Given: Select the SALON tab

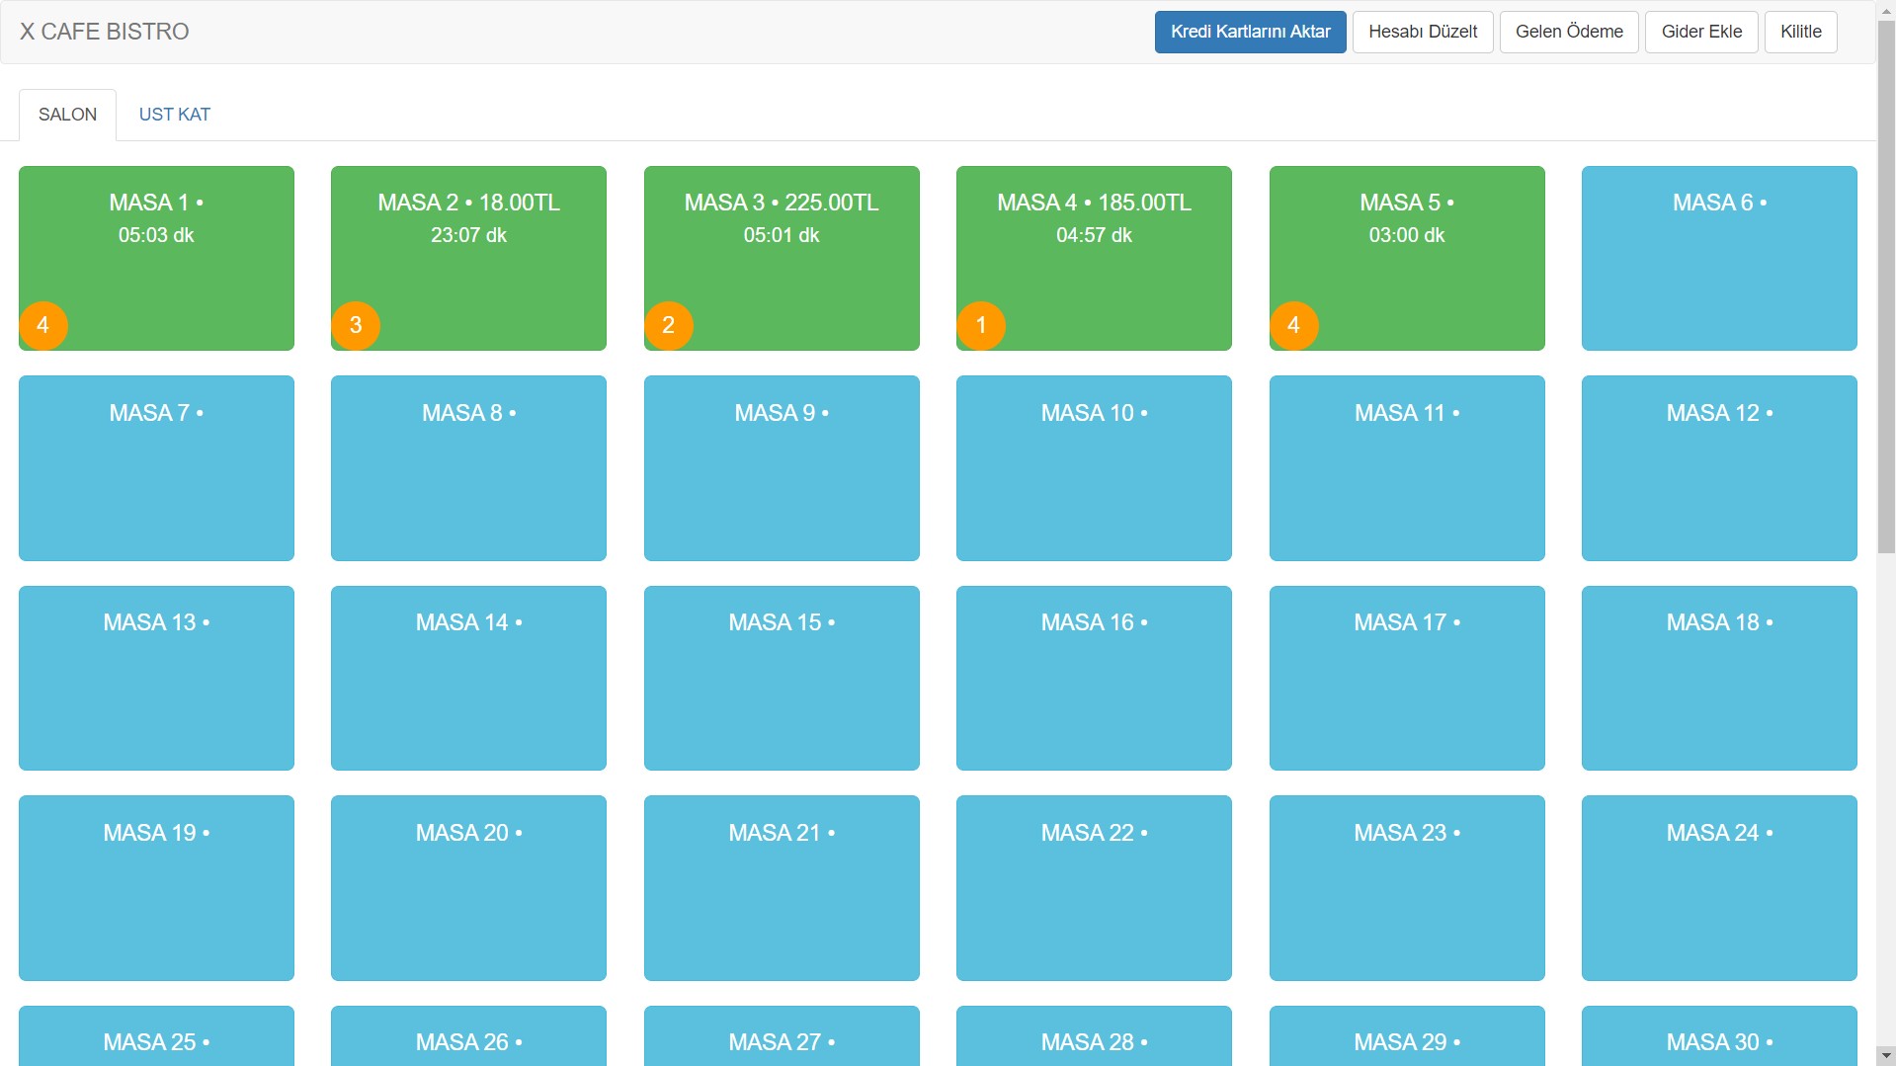Looking at the screenshot, I should coord(67,115).
